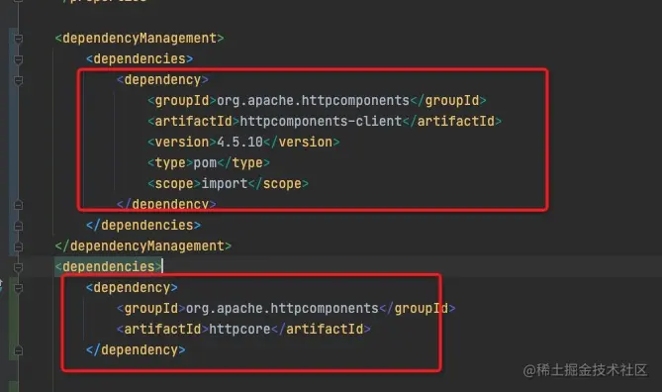662x392 pixels.
Task: Collapse the fold marker beside <dependencyManagement> opening tag
Action: click(x=18, y=39)
